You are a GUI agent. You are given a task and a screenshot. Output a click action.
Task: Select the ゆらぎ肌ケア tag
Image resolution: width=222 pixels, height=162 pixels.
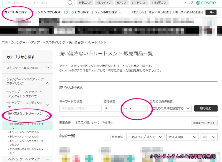(159, 3)
